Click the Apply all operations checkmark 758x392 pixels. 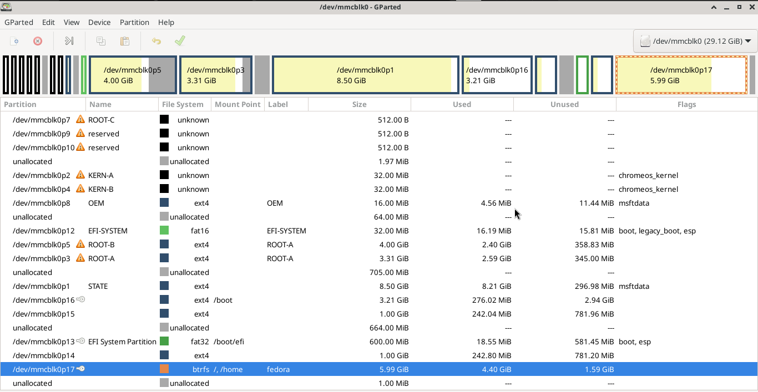pos(180,41)
